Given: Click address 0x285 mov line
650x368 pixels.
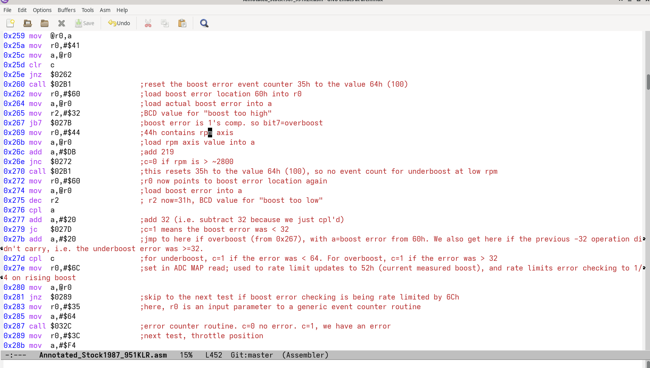Looking at the screenshot, I should coord(14,317).
